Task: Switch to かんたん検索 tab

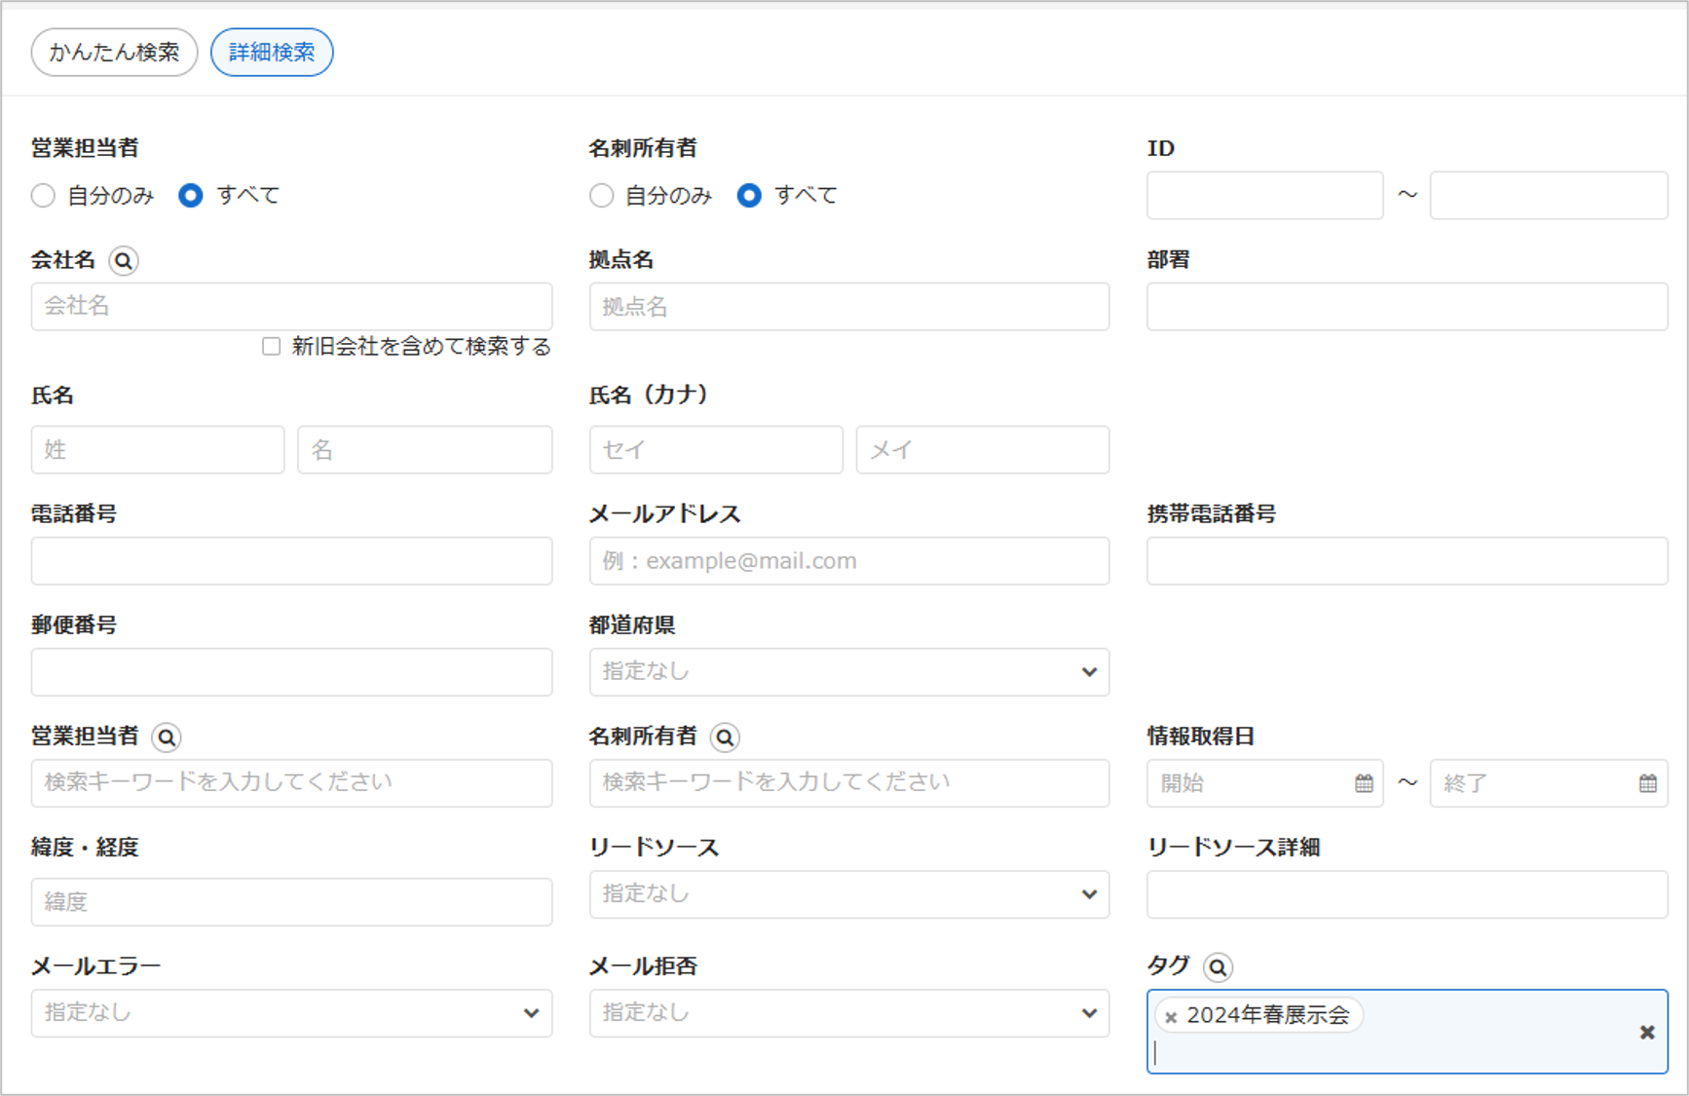Action: point(114,53)
